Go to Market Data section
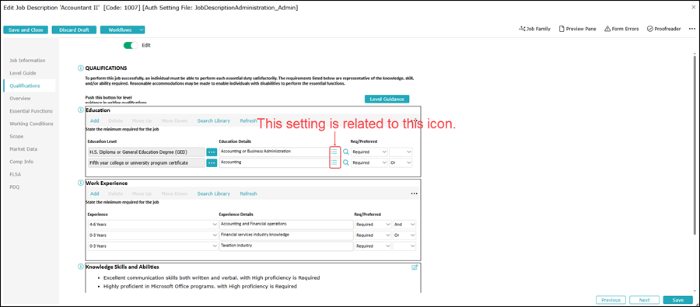The height and width of the screenshot is (307, 700). [23, 149]
